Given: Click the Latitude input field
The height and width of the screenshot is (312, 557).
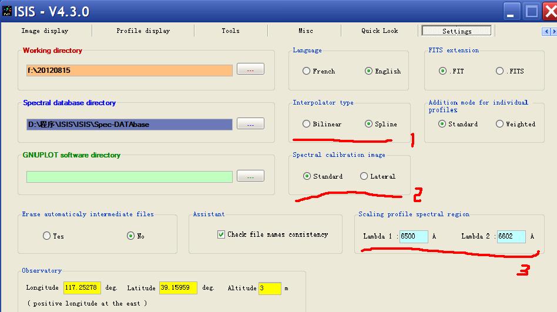Looking at the screenshot, I should point(178,288).
